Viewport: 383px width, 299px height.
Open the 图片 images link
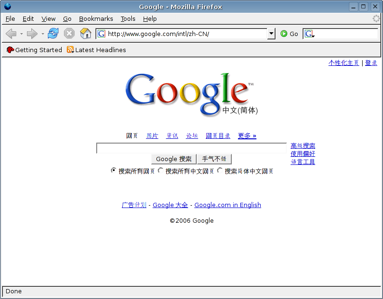(152, 136)
